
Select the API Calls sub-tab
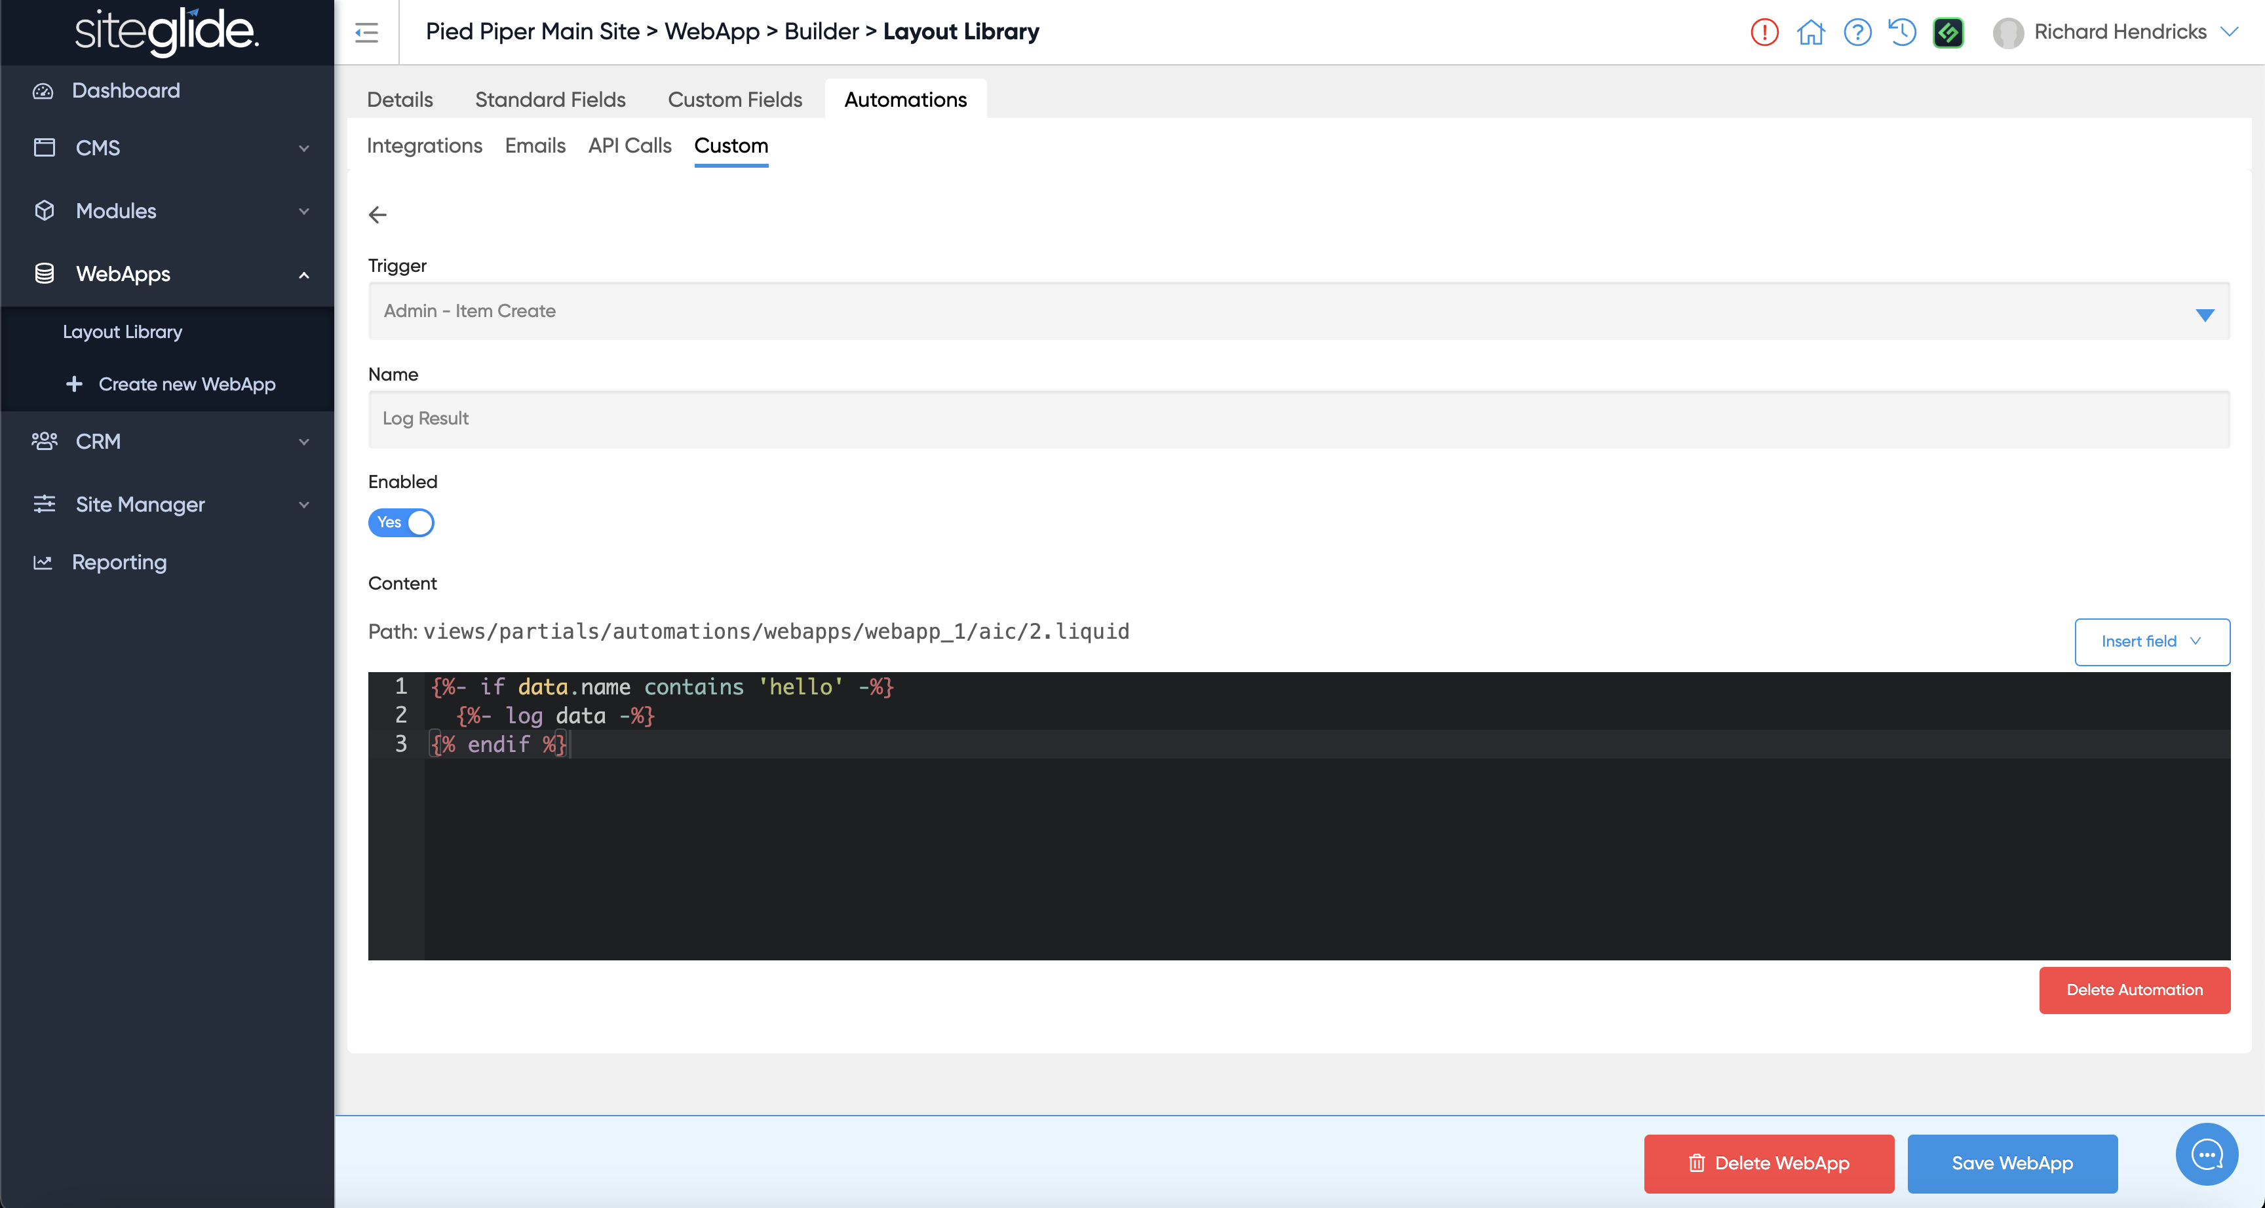point(630,146)
